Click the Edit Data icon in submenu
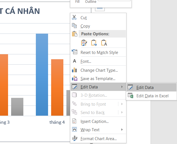Viewport: 177px width, 144px height. click(130, 87)
